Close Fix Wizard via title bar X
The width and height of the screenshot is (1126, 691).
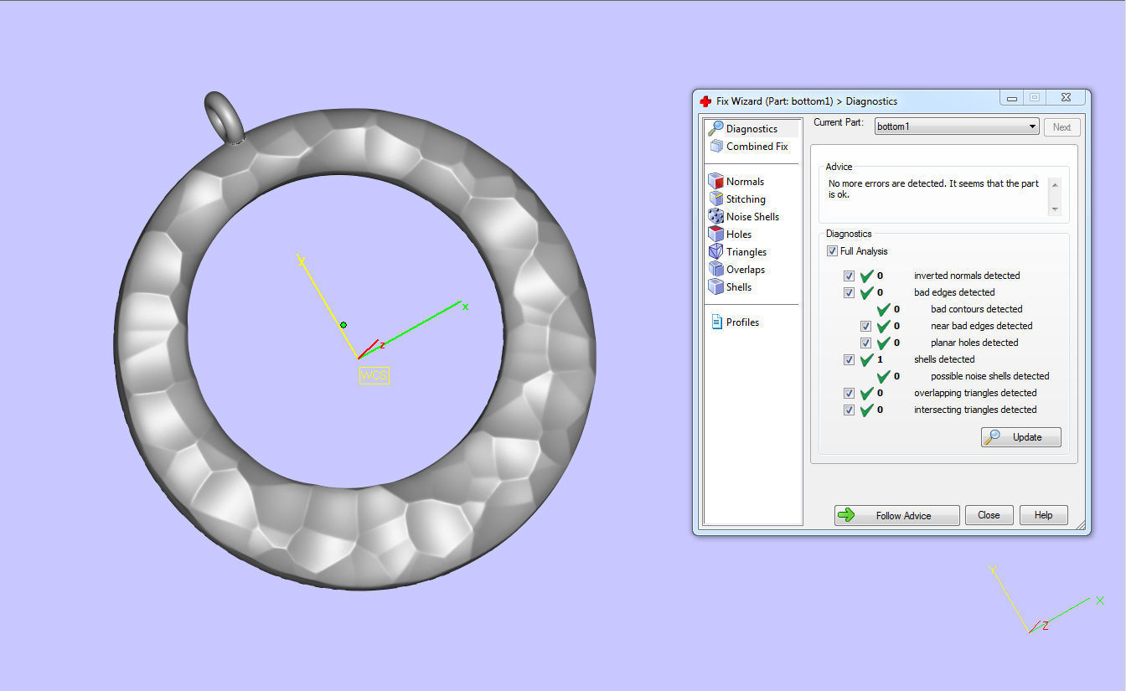point(1065,98)
